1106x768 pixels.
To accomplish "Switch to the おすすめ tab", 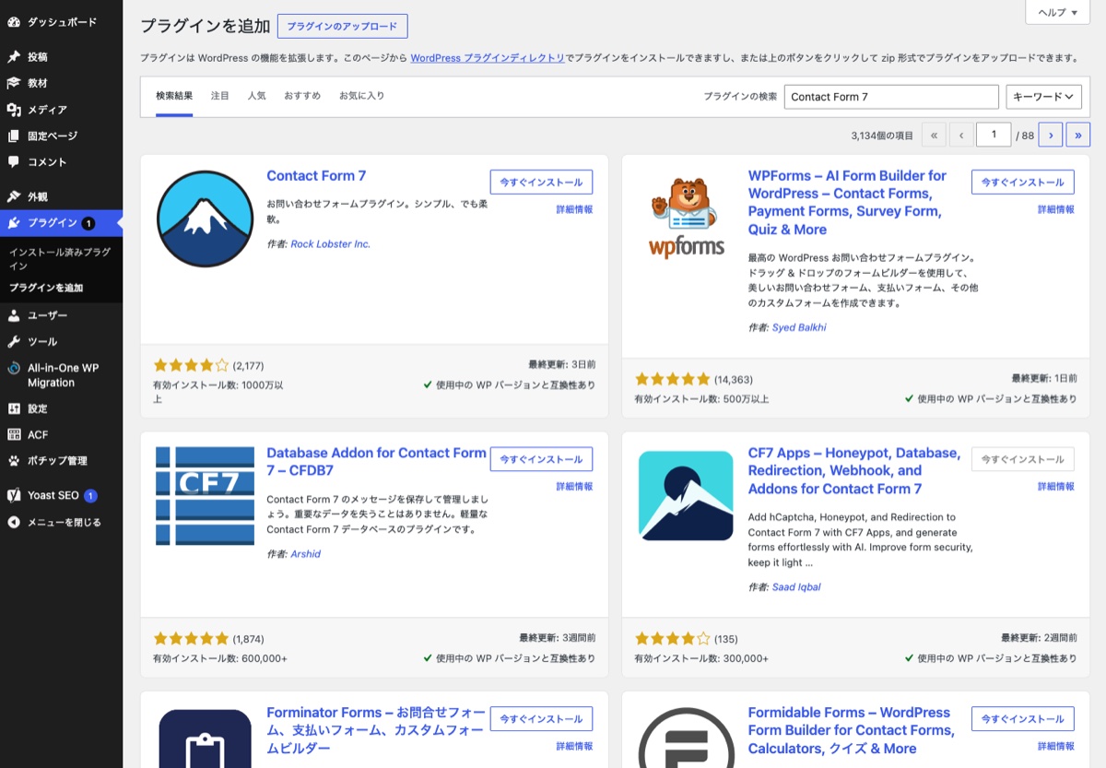I will (302, 96).
